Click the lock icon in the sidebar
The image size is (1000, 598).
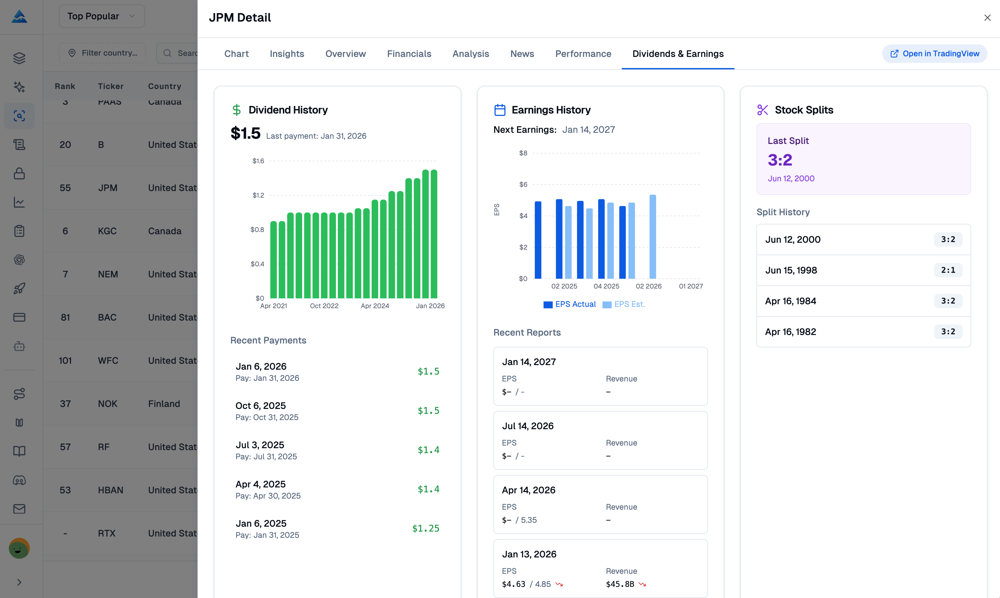(19, 174)
